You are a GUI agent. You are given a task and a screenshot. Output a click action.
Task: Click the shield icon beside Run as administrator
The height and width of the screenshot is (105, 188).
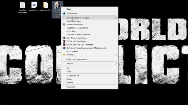coord(64,24)
